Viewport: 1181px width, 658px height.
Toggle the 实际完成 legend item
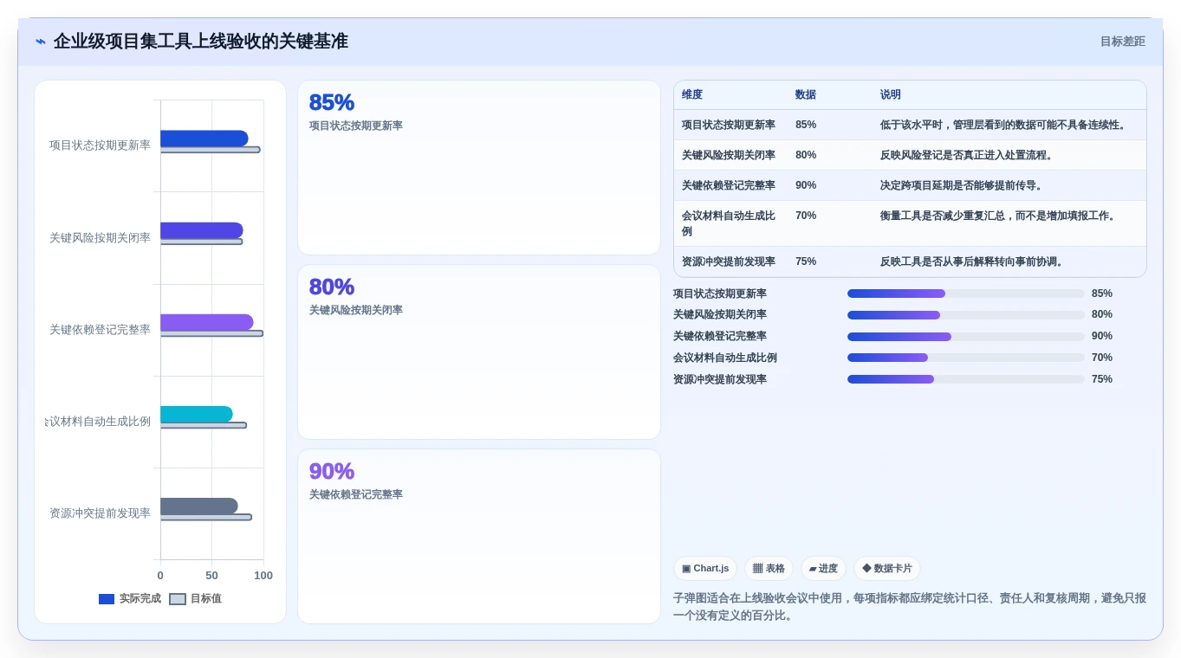(x=130, y=598)
